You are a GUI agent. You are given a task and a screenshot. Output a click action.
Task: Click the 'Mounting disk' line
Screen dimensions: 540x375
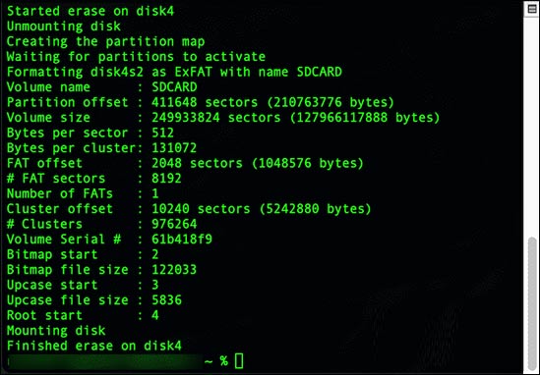pos(56,331)
